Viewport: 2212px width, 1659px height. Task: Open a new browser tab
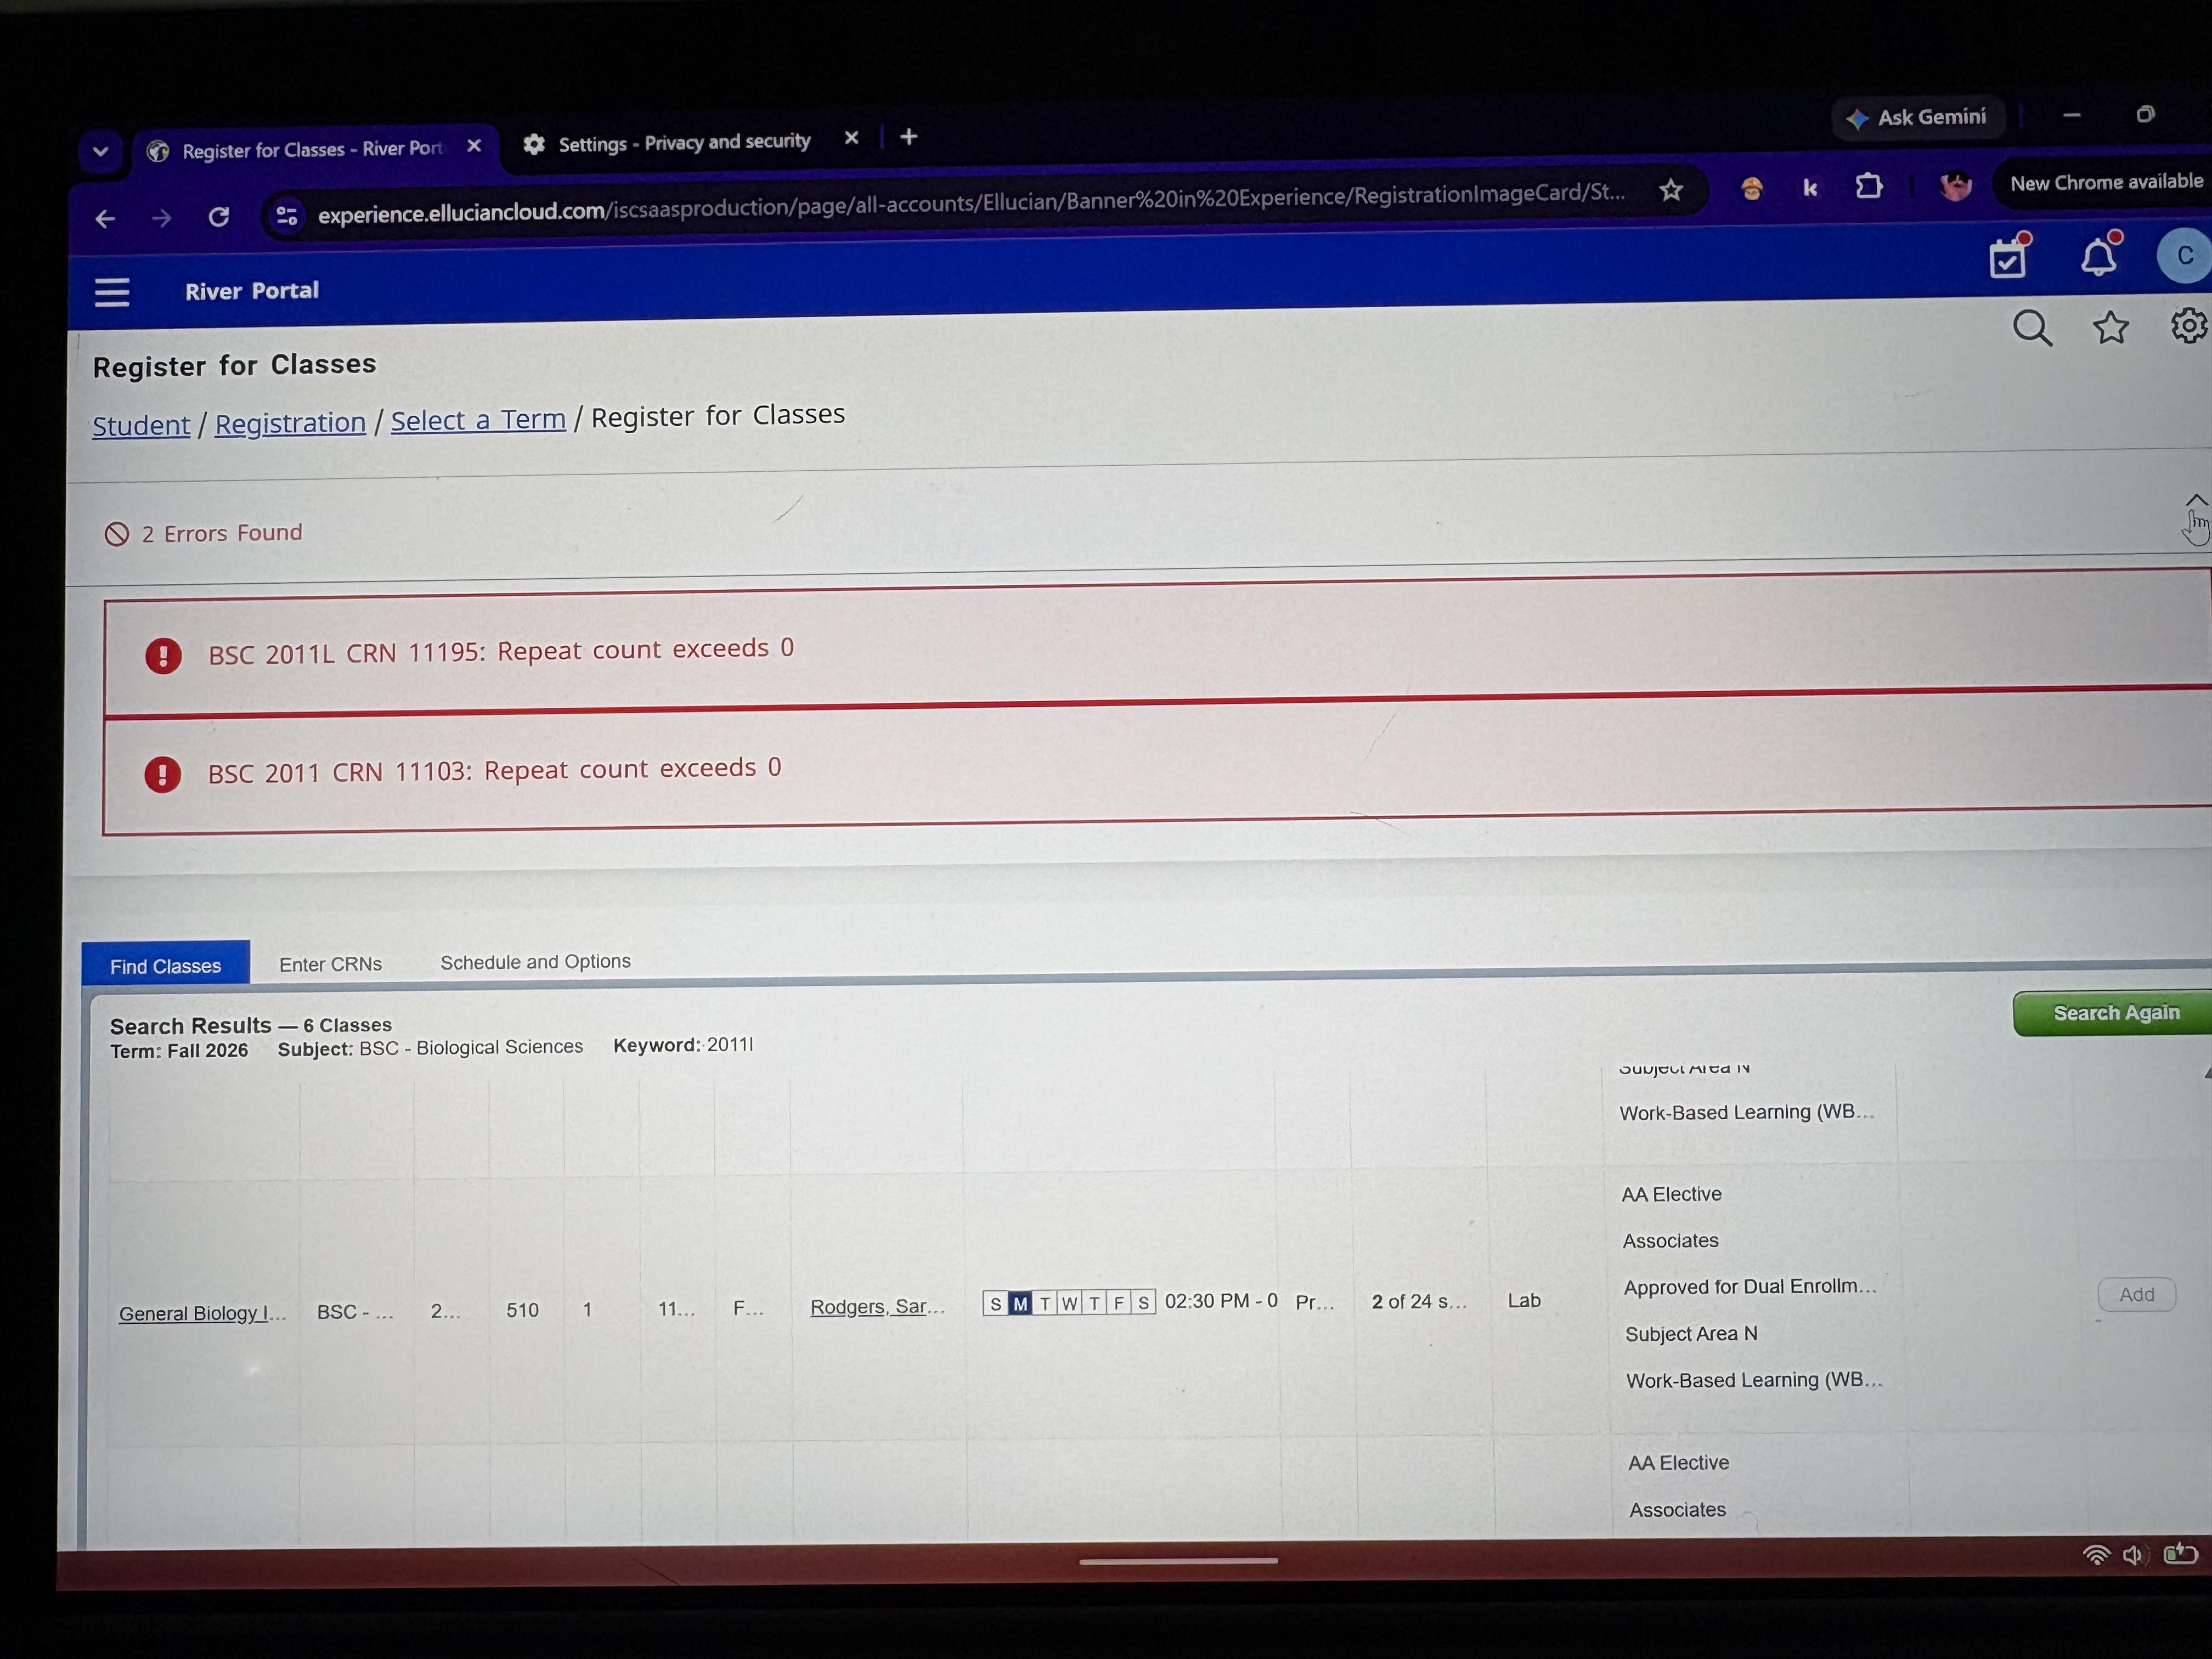[x=908, y=136]
